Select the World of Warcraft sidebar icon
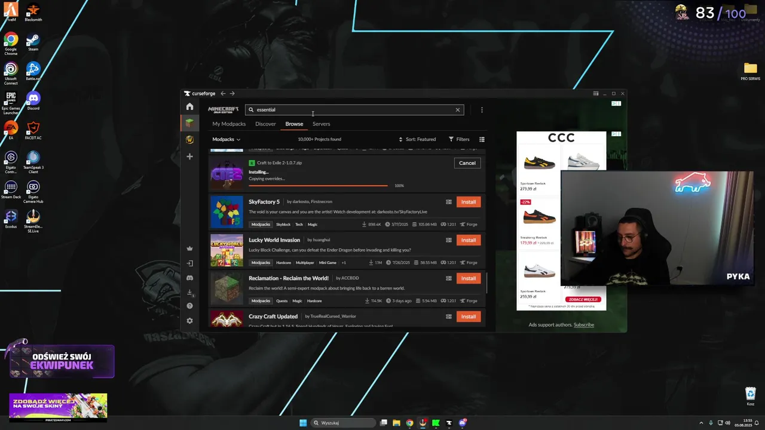Image resolution: width=765 pixels, height=430 pixels. point(189,140)
